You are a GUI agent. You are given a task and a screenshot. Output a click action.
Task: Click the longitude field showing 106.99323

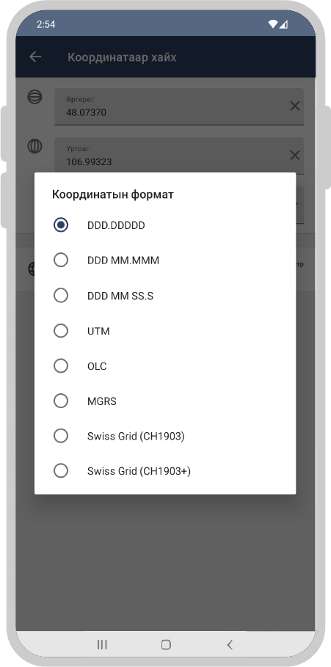click(179, 156)
